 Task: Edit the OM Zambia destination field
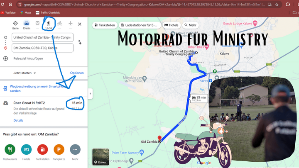(42, 48)
